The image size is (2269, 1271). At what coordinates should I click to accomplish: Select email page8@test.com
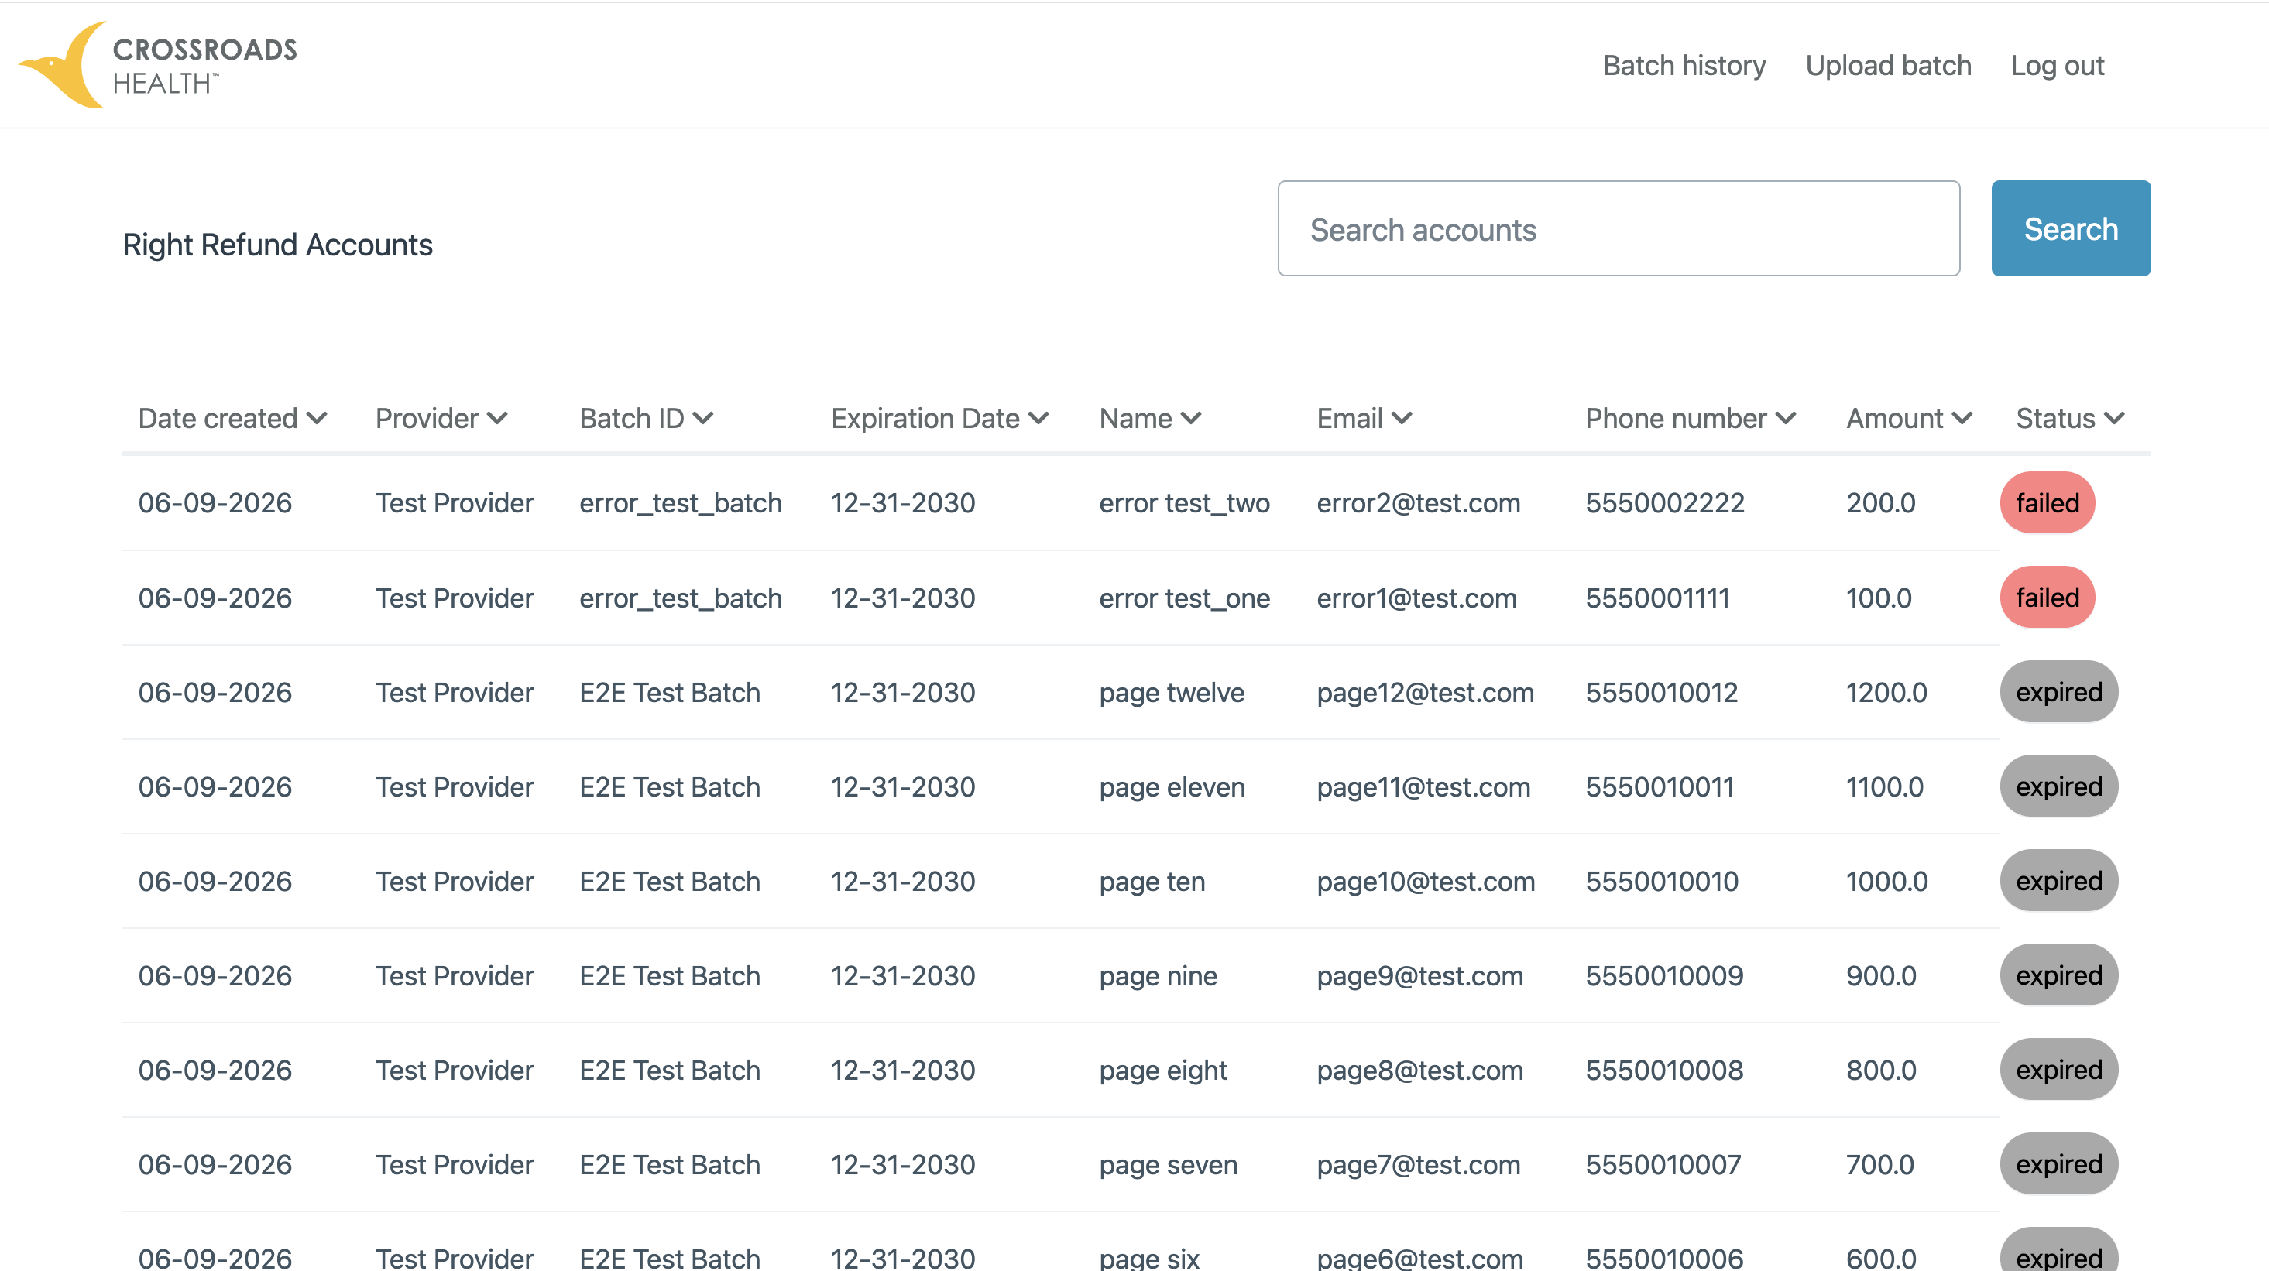(1420, 1071)
